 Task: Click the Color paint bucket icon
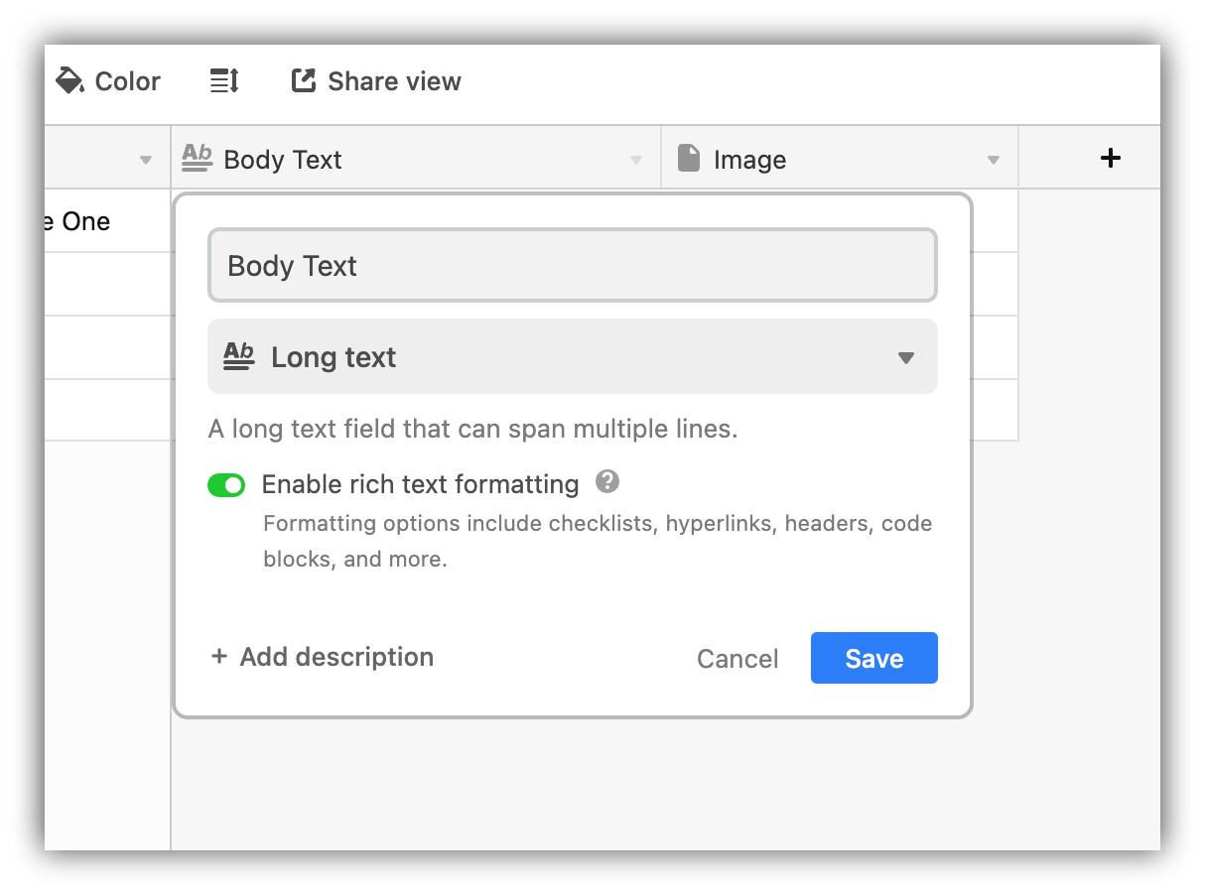[x=67, y=81]
